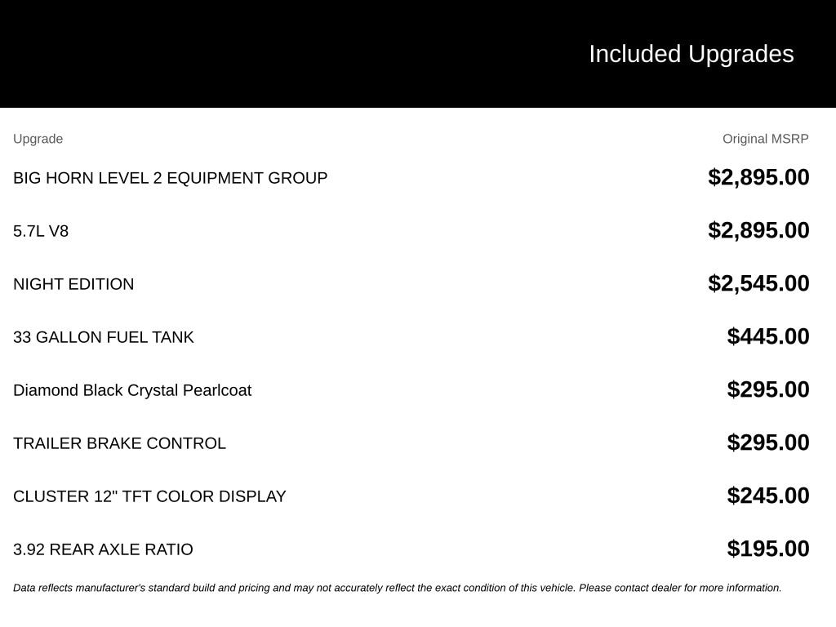Screen dimensions: 836x627
Task: Select Cluster 12" TFT Color Display
Action: [x=149, y=496]
